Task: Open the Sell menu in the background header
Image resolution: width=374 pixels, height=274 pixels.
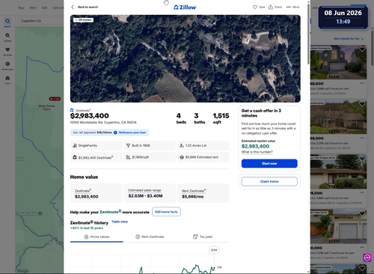Action: click(44, 7)
